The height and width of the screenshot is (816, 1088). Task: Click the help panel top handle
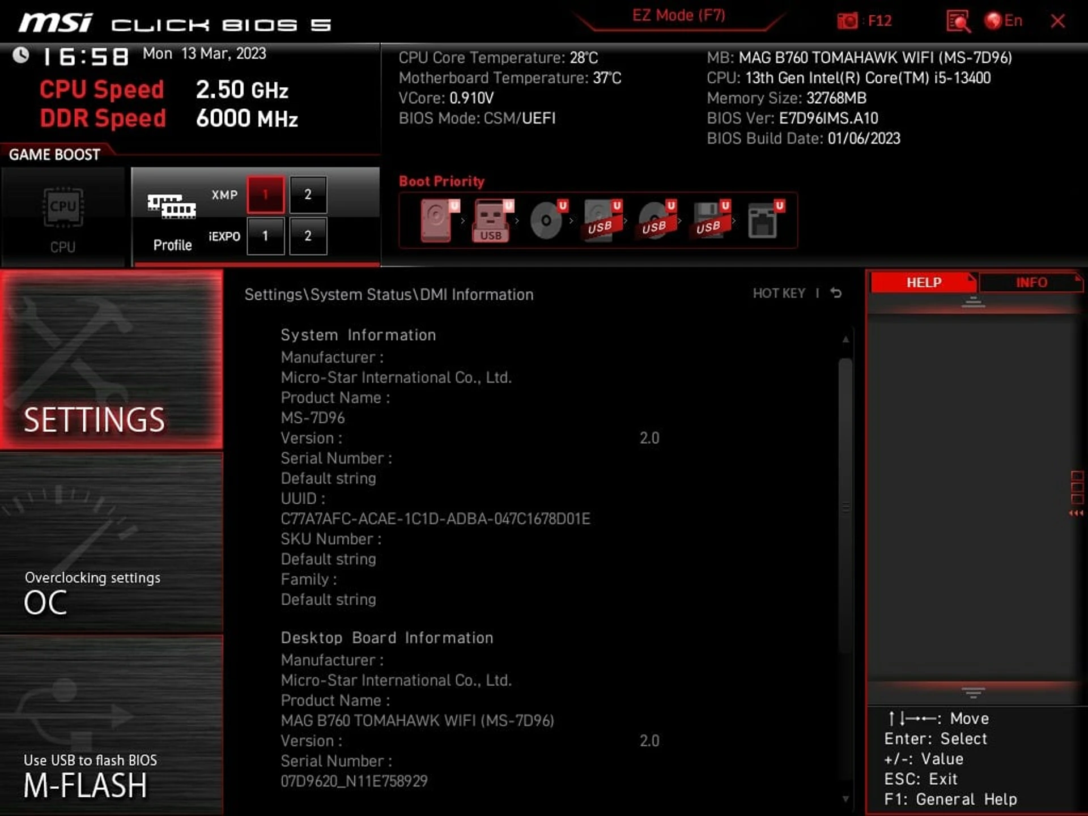click(973, 302)
